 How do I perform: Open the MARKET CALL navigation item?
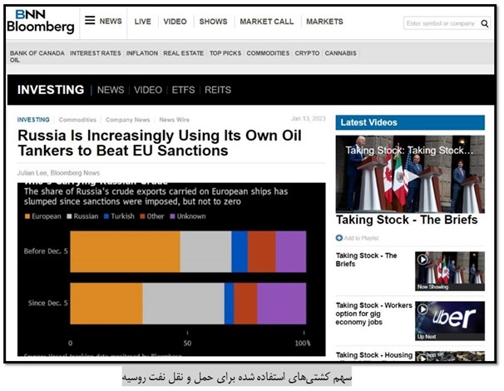click(x=266, y=22)
